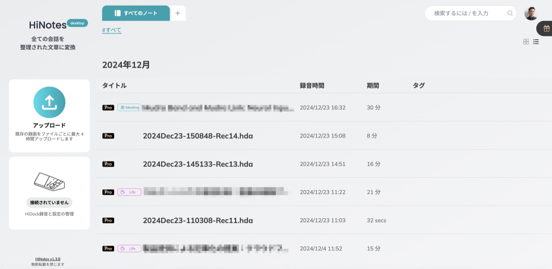552x269 pixels.
Task: Sort by 期間 column header
Action: [x=373, y=85]
